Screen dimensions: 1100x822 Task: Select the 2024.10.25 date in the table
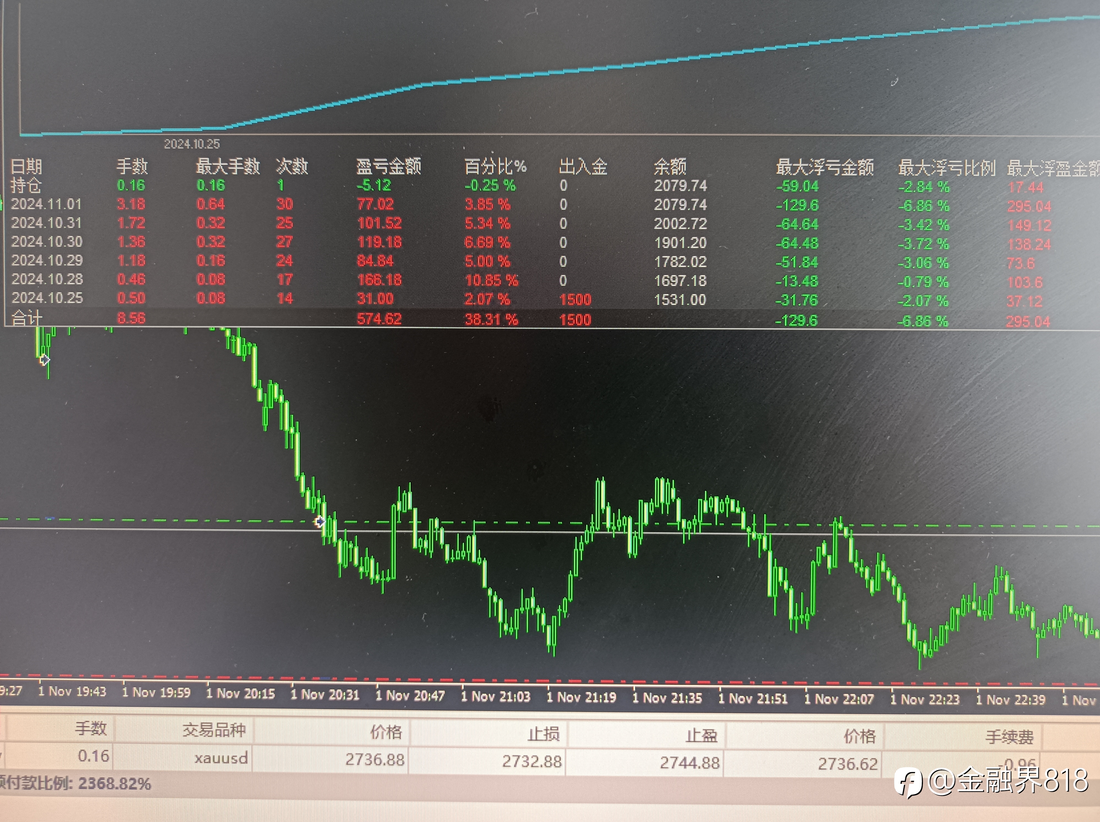coord(47,298)
